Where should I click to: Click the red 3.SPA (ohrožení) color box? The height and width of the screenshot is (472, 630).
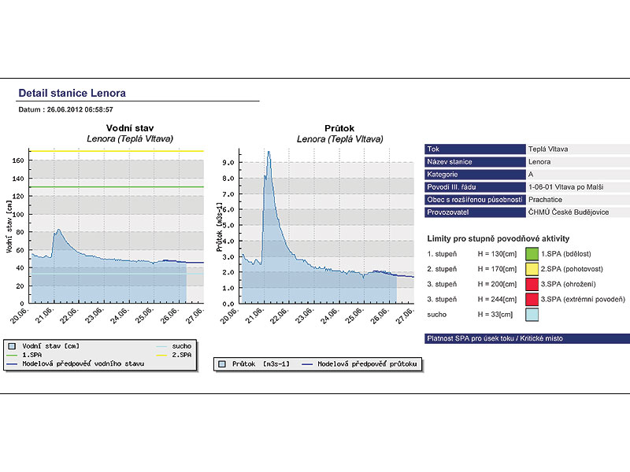coord(532,284)
